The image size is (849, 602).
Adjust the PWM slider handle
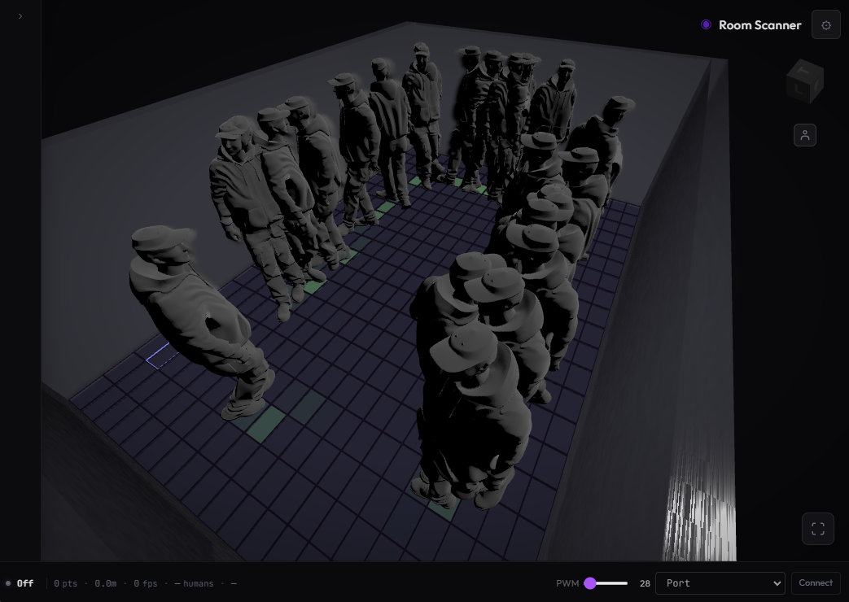[590, 583]
